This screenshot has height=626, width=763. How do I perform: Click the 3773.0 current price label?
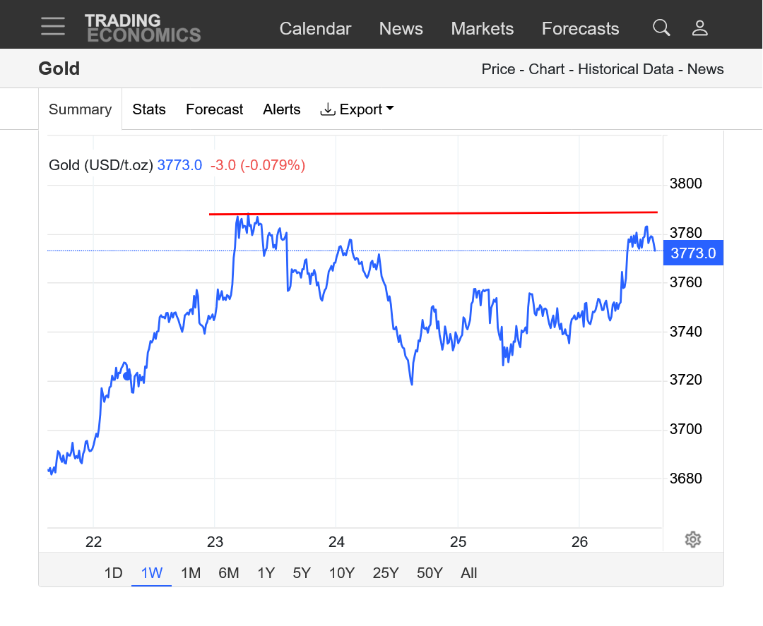[693, 253]
